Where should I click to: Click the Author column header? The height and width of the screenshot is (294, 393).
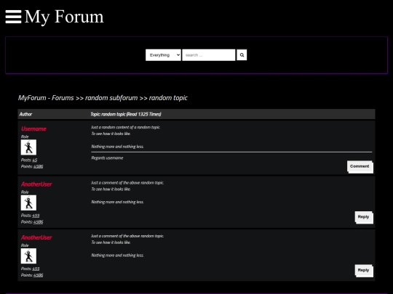[x=25, y=114]
